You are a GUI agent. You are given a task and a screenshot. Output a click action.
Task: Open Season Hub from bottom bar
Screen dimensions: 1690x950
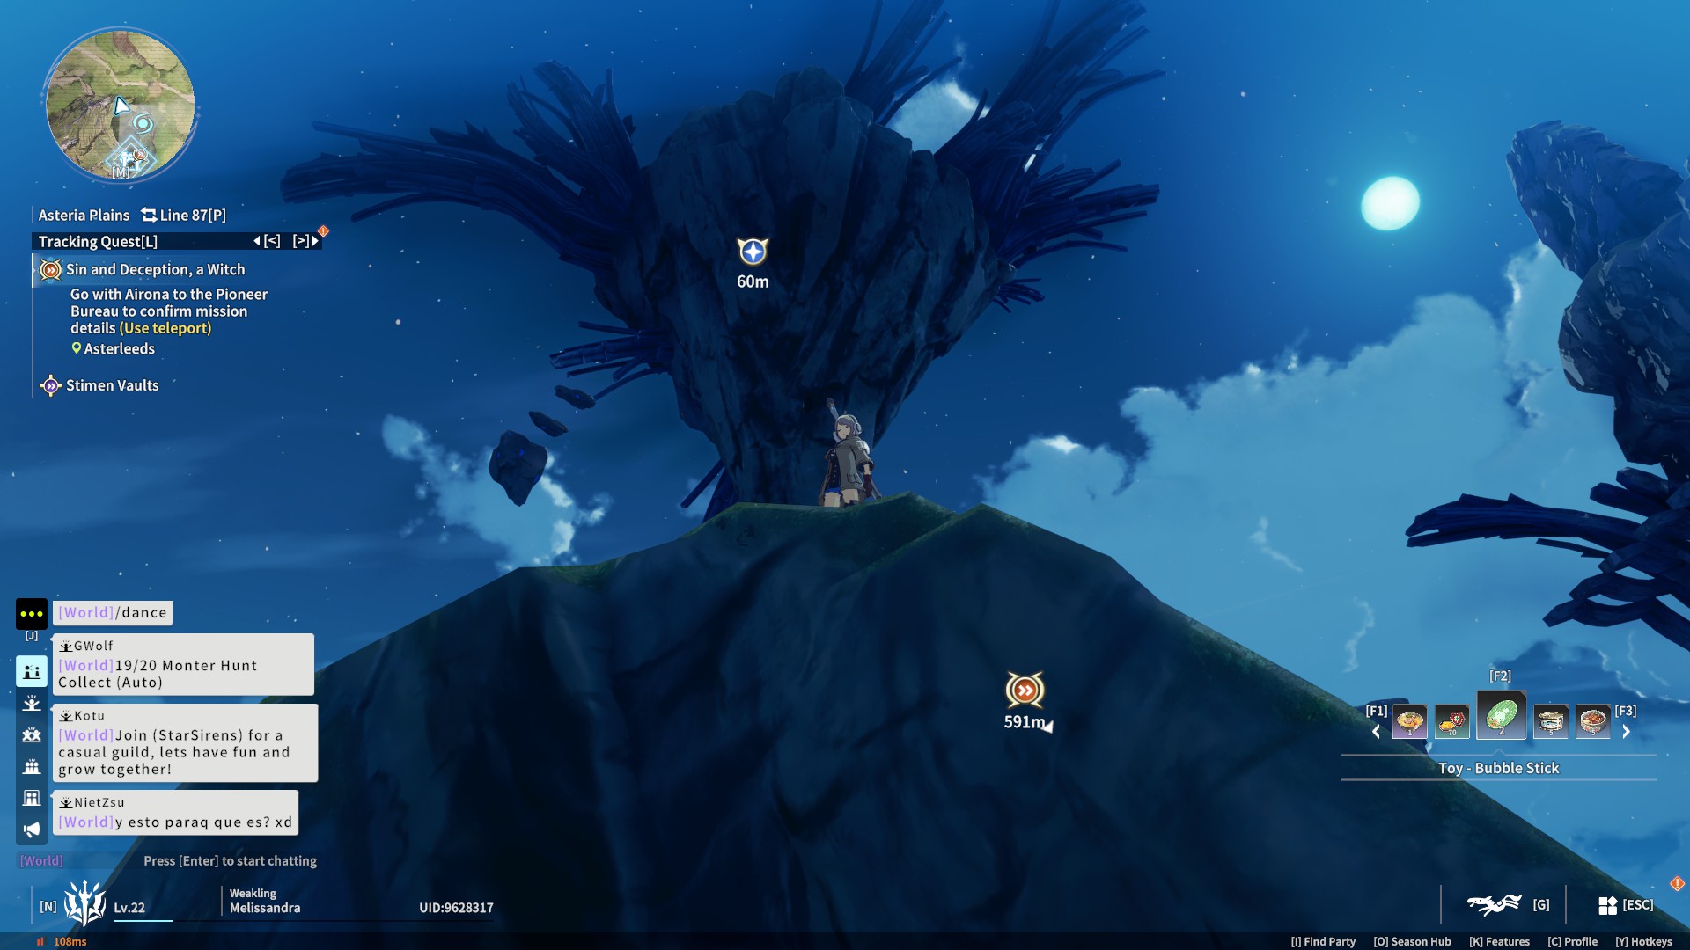coord(1412,941)
